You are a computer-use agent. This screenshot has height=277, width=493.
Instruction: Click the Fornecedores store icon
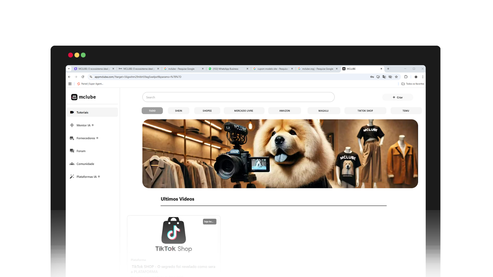pos(72,138)
